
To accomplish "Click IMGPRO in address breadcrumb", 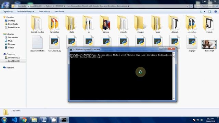I will coord(59,6).
